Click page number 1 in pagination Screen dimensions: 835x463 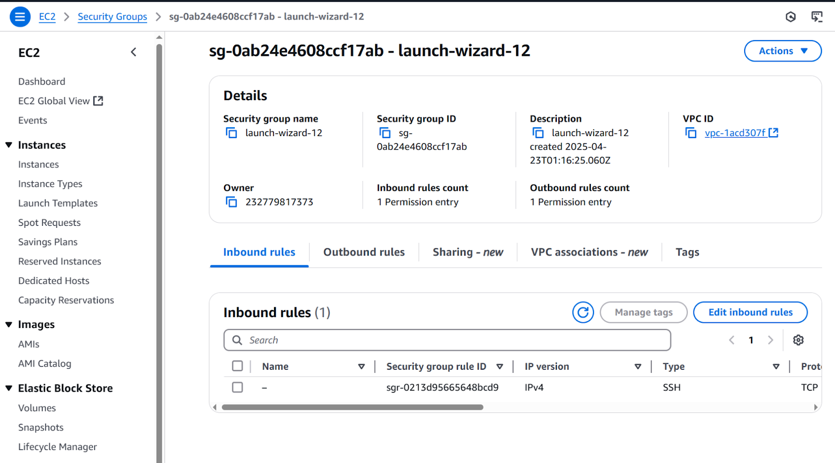751,340
